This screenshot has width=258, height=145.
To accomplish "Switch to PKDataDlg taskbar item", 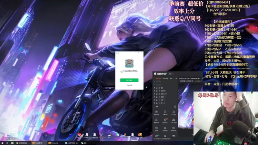I will 55,143.
